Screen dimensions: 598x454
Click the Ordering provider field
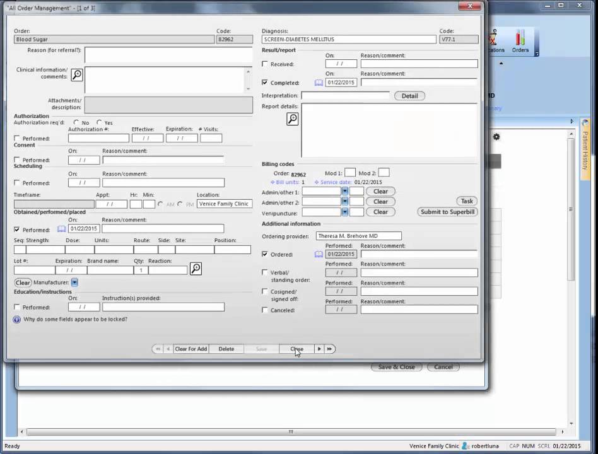click(x=358, y=236)
